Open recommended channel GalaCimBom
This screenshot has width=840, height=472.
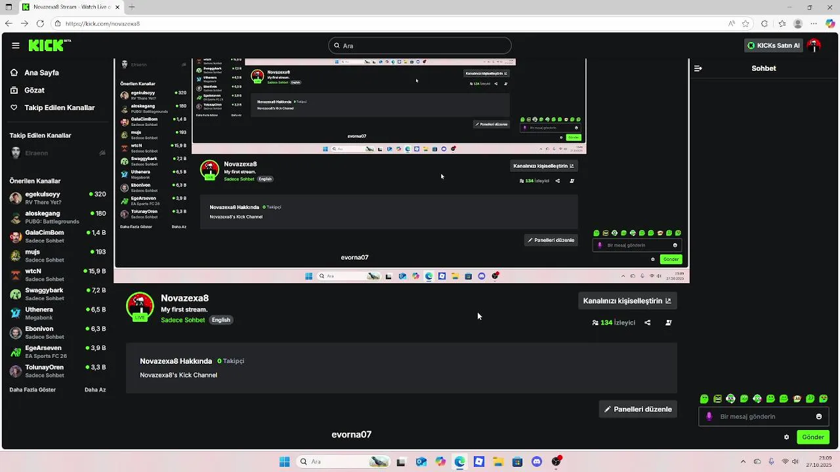57,236
